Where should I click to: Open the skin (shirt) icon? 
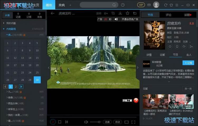coord(171,5)
